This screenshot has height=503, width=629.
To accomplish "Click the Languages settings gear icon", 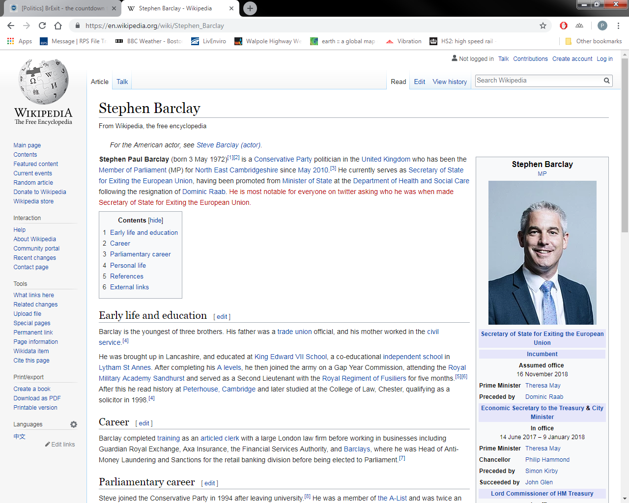I will pos(74,424).
